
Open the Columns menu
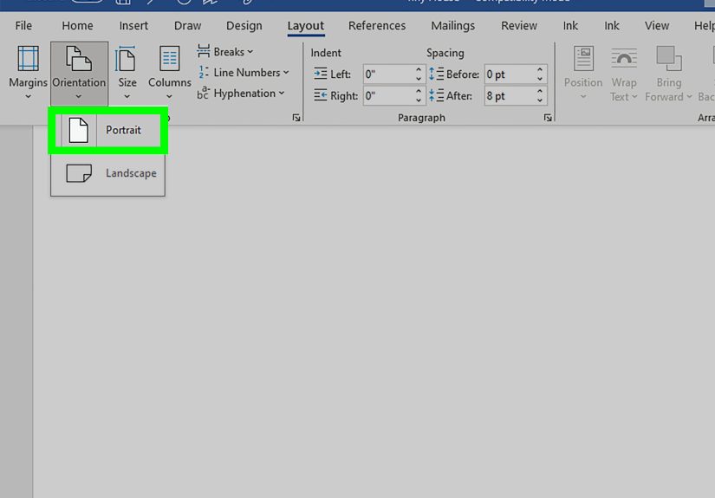pyautogui.click(x=169, y=73)
